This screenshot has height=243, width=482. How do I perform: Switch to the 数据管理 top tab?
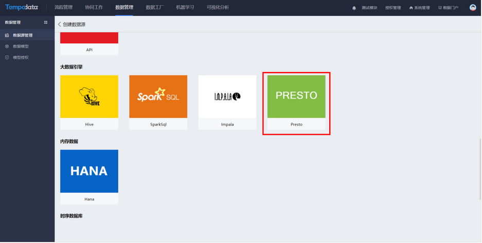pos(124,7)
